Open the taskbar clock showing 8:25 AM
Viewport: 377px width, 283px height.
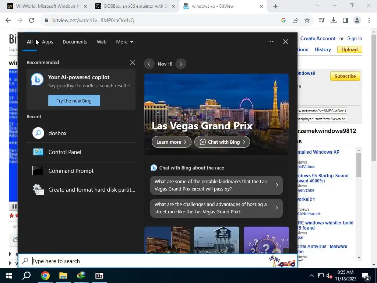(345, 276)
